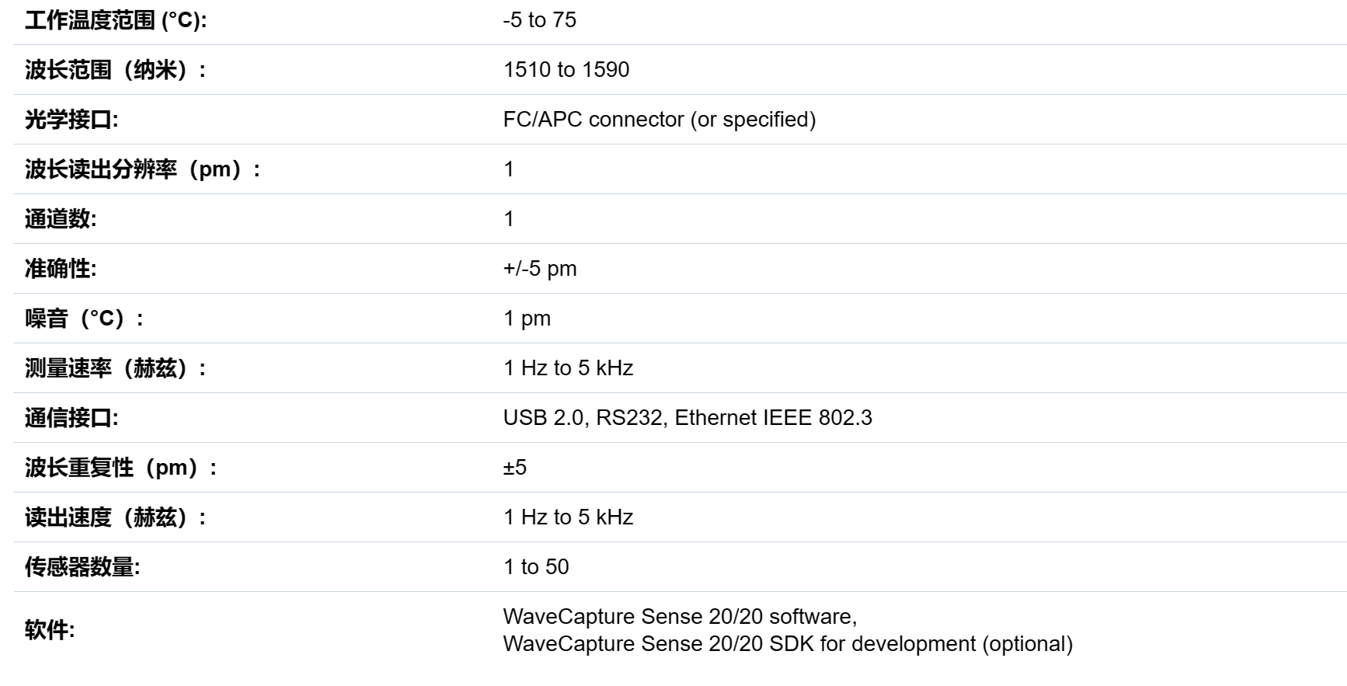Click the 波长范围（纳米）label
The image size is (1347, 686).
(x=116, y=70)
